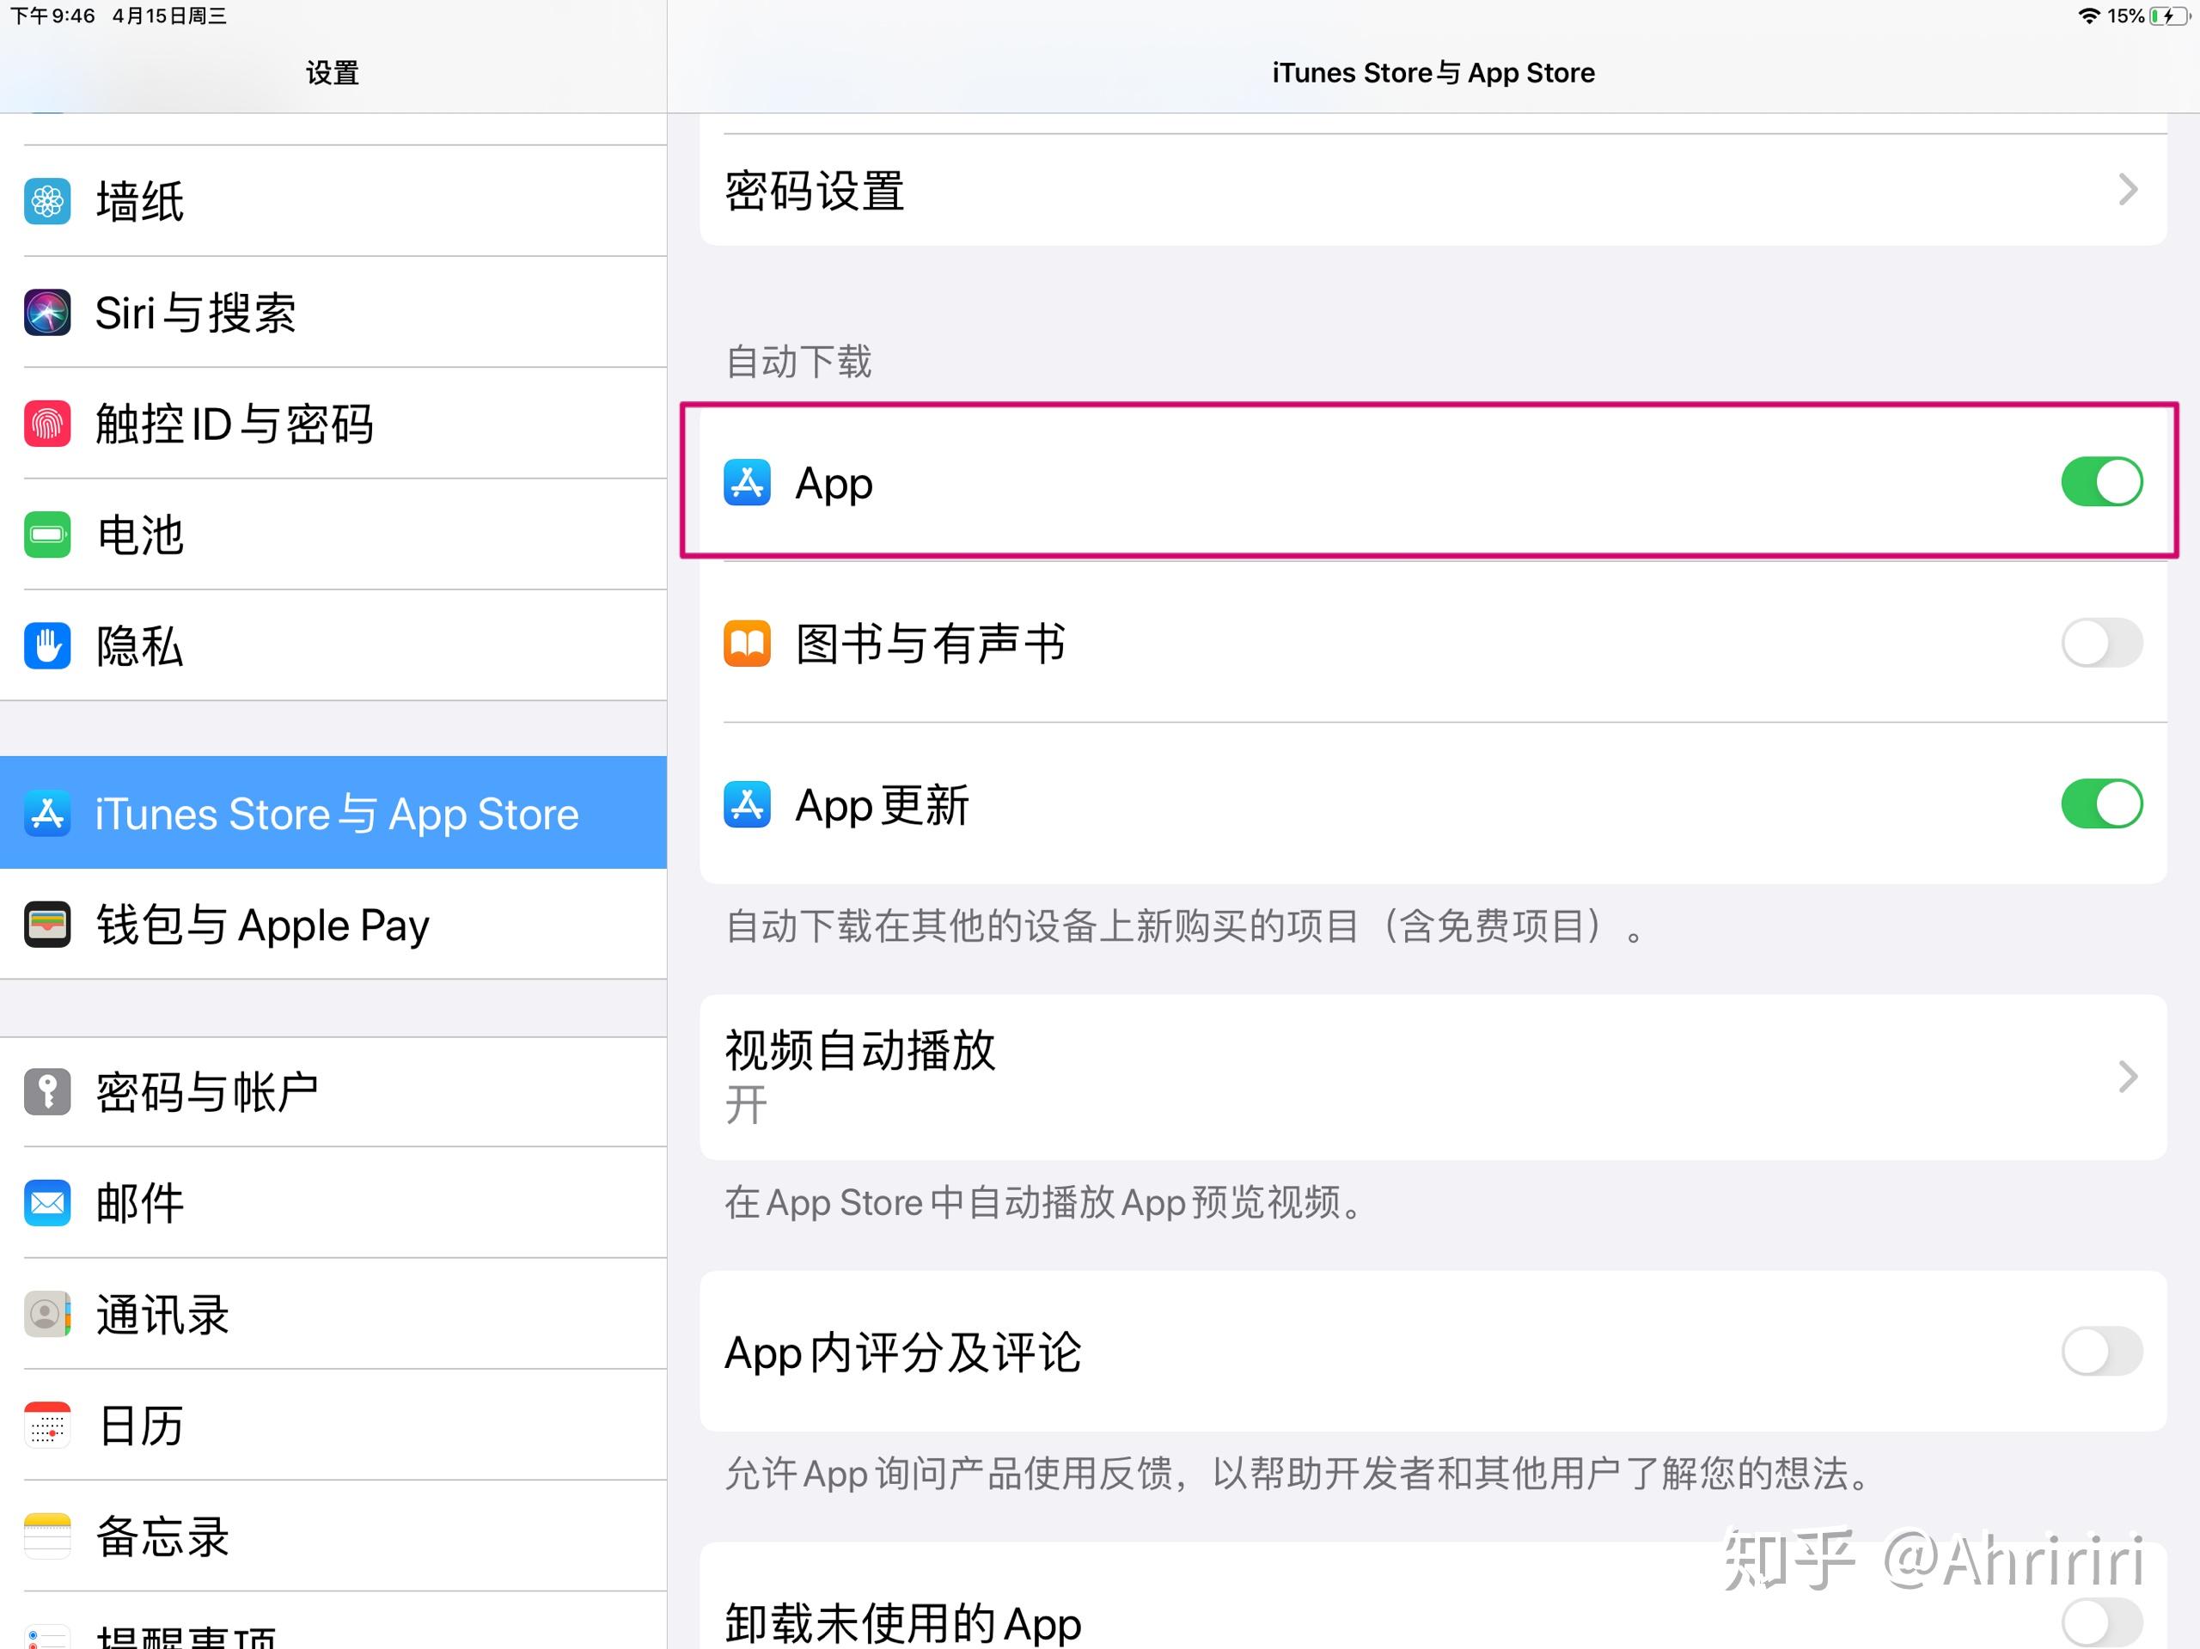Image resolution: width=2200 pixels, height=1649 pixels.
Task: Tap the 自动下载在其他的设备上新购买的项目 footer note
Action: pos(1186,927)
